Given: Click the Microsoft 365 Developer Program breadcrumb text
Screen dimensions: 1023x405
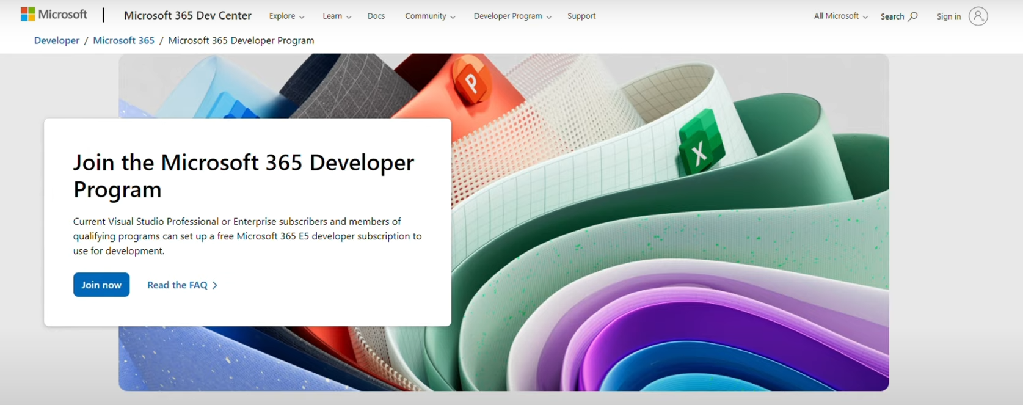Looking at the screenshot, I should click(x=241, y=40).
